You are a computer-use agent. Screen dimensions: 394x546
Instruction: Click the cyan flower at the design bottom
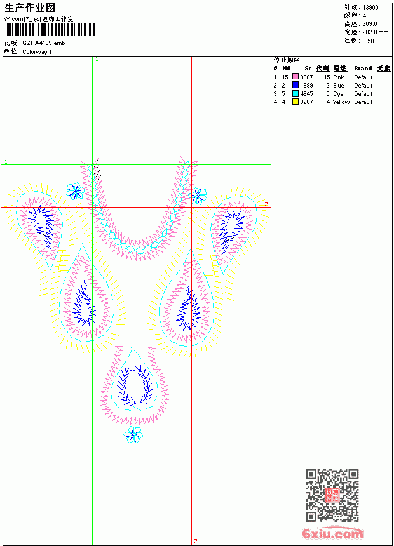pos(133,434)
